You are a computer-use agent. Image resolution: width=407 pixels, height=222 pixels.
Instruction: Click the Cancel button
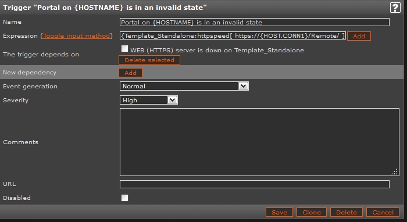[x=383, y=212]
